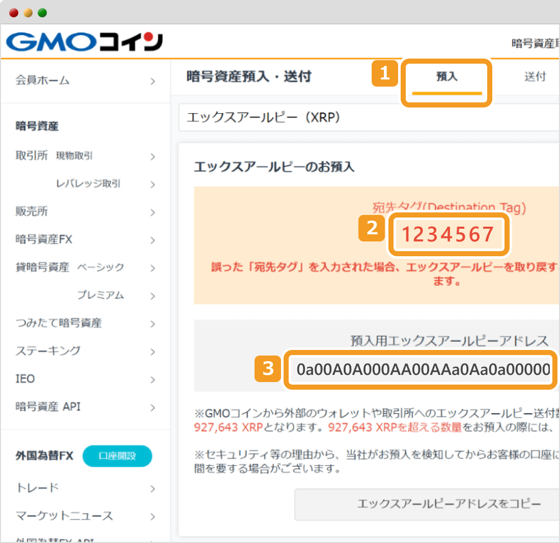Open the IEO section
The width and height of the screenshot is (560, 543).
pyautogui.click(x=24, y=378)
